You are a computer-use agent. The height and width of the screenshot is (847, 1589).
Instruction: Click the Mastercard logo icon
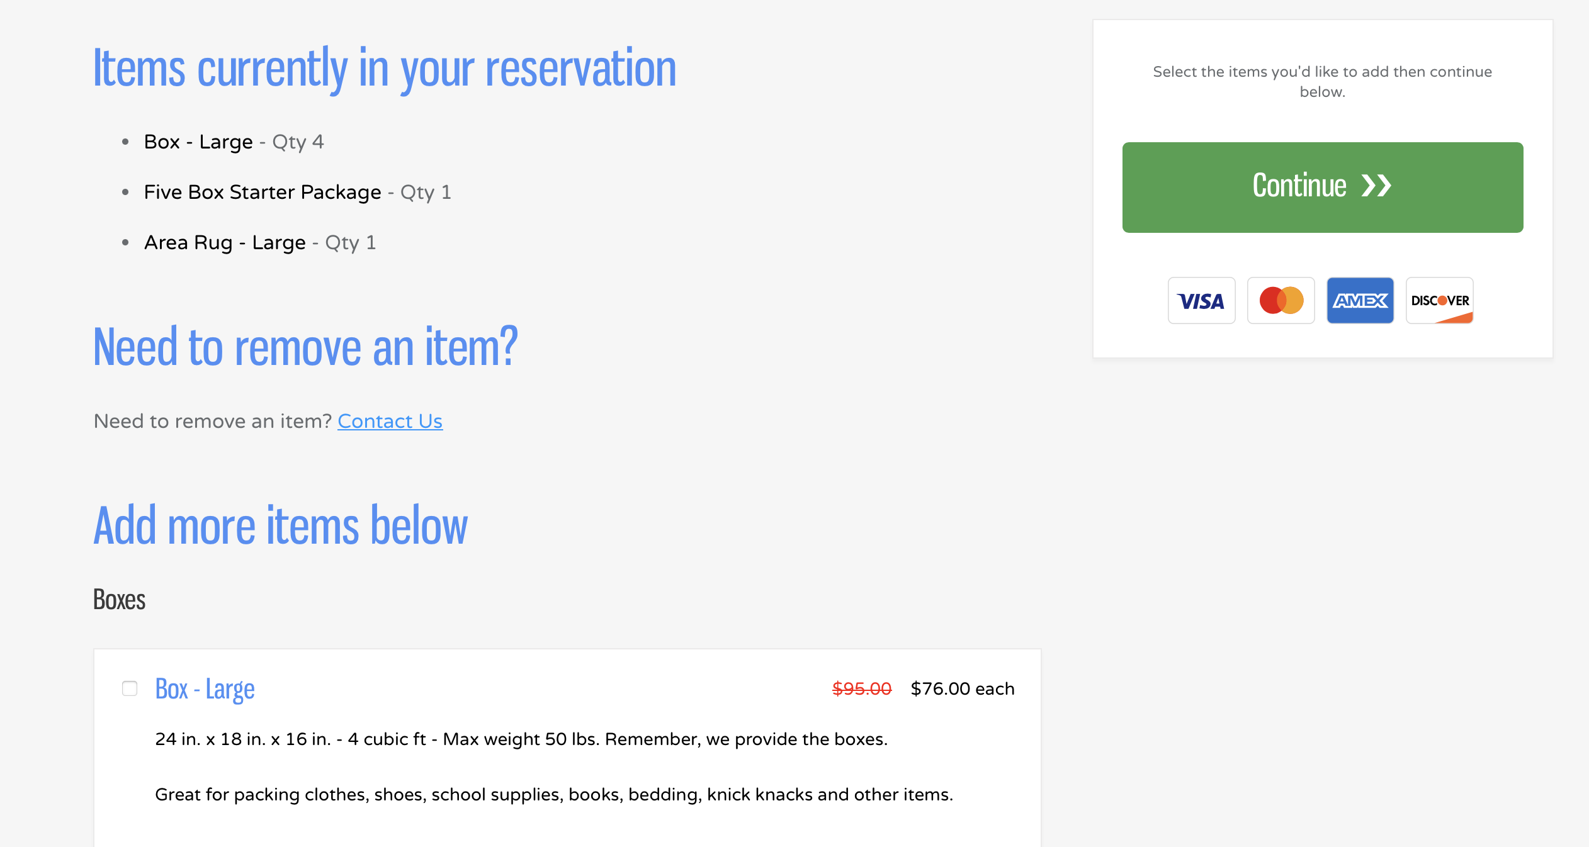tap(1281, 300)
